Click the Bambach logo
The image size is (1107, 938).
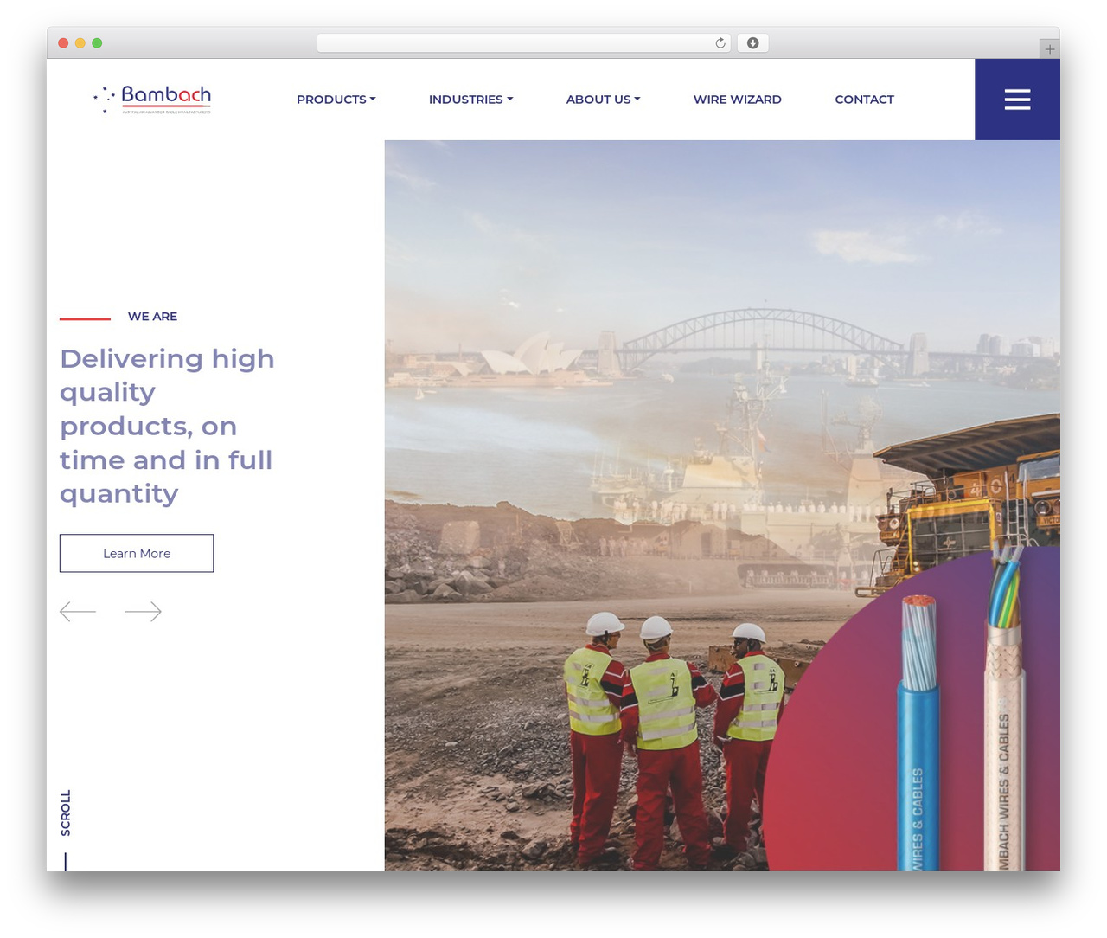152,100
